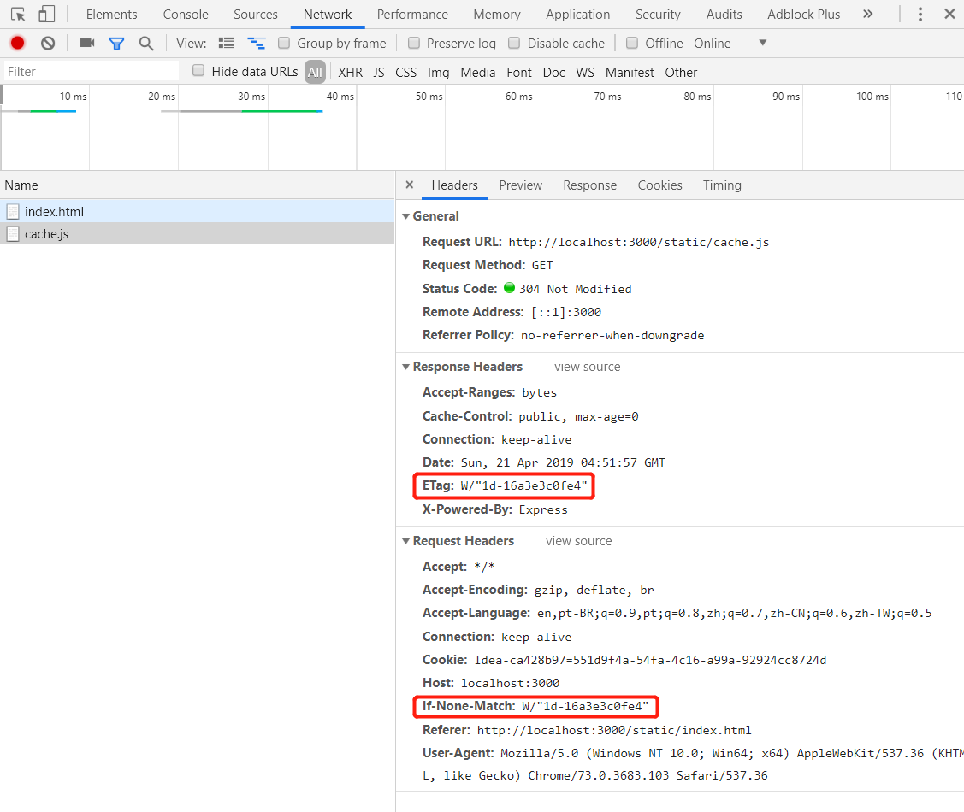Filter requests by Media
The image size is (964, 812).
click(477, 73)
